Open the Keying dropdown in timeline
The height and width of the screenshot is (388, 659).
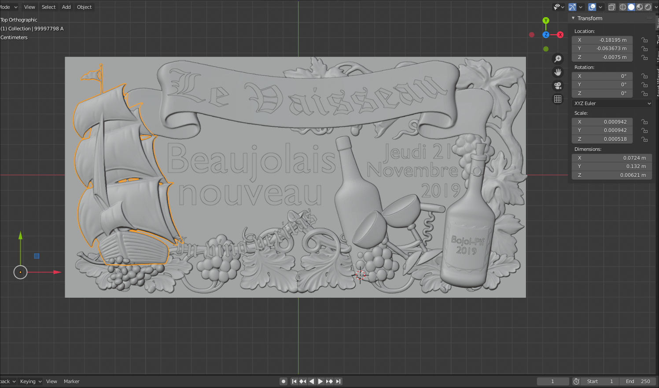[30, 381]
